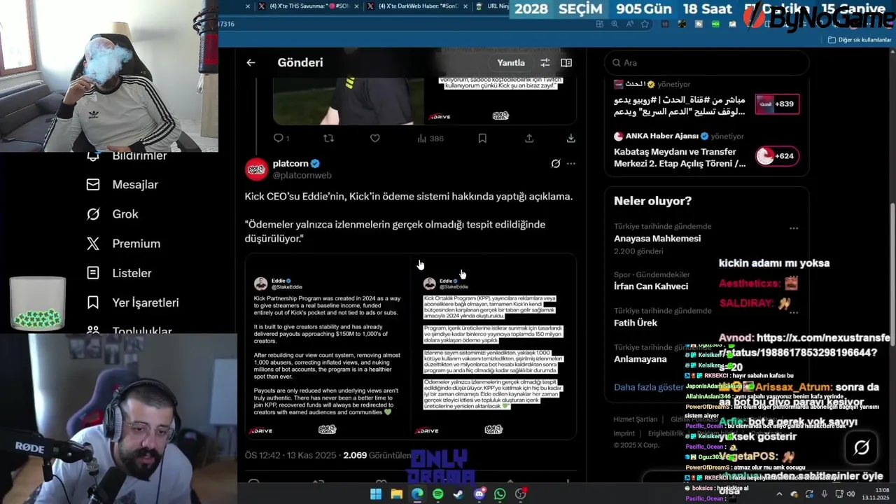
Task: Click Daha fazla göster under trends
Action: (x=649, y=387)
